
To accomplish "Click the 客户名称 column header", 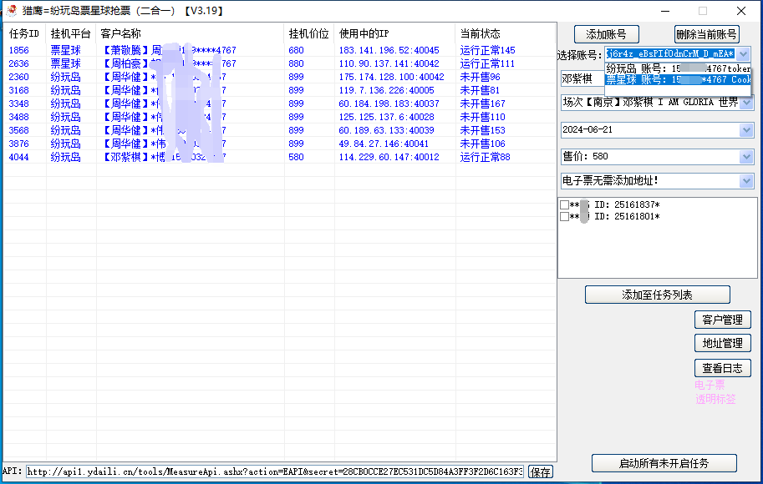I will point(190,33).
